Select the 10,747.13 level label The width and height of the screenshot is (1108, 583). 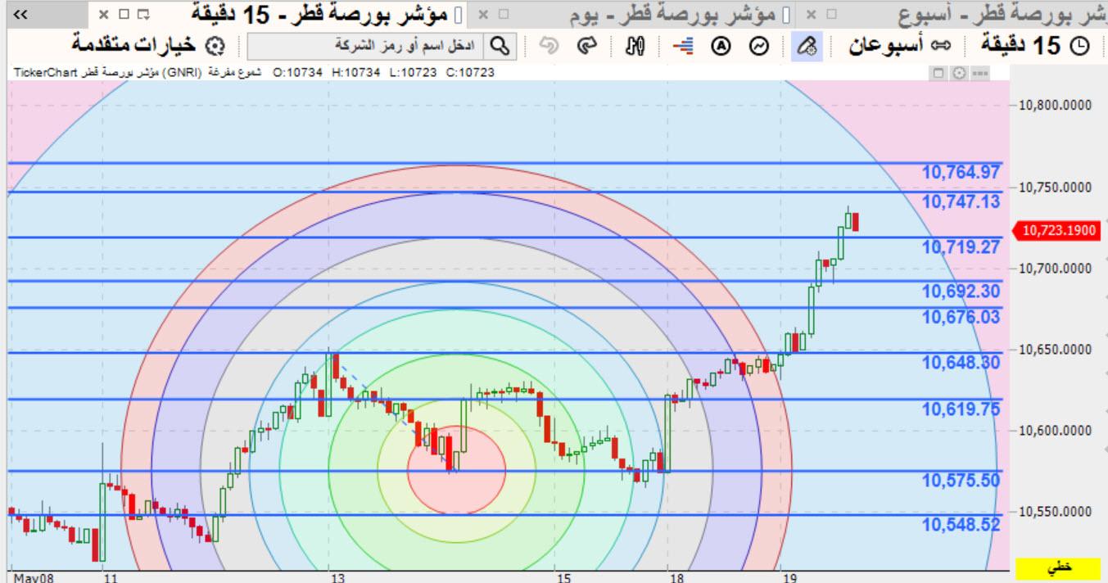click(961, 201)
